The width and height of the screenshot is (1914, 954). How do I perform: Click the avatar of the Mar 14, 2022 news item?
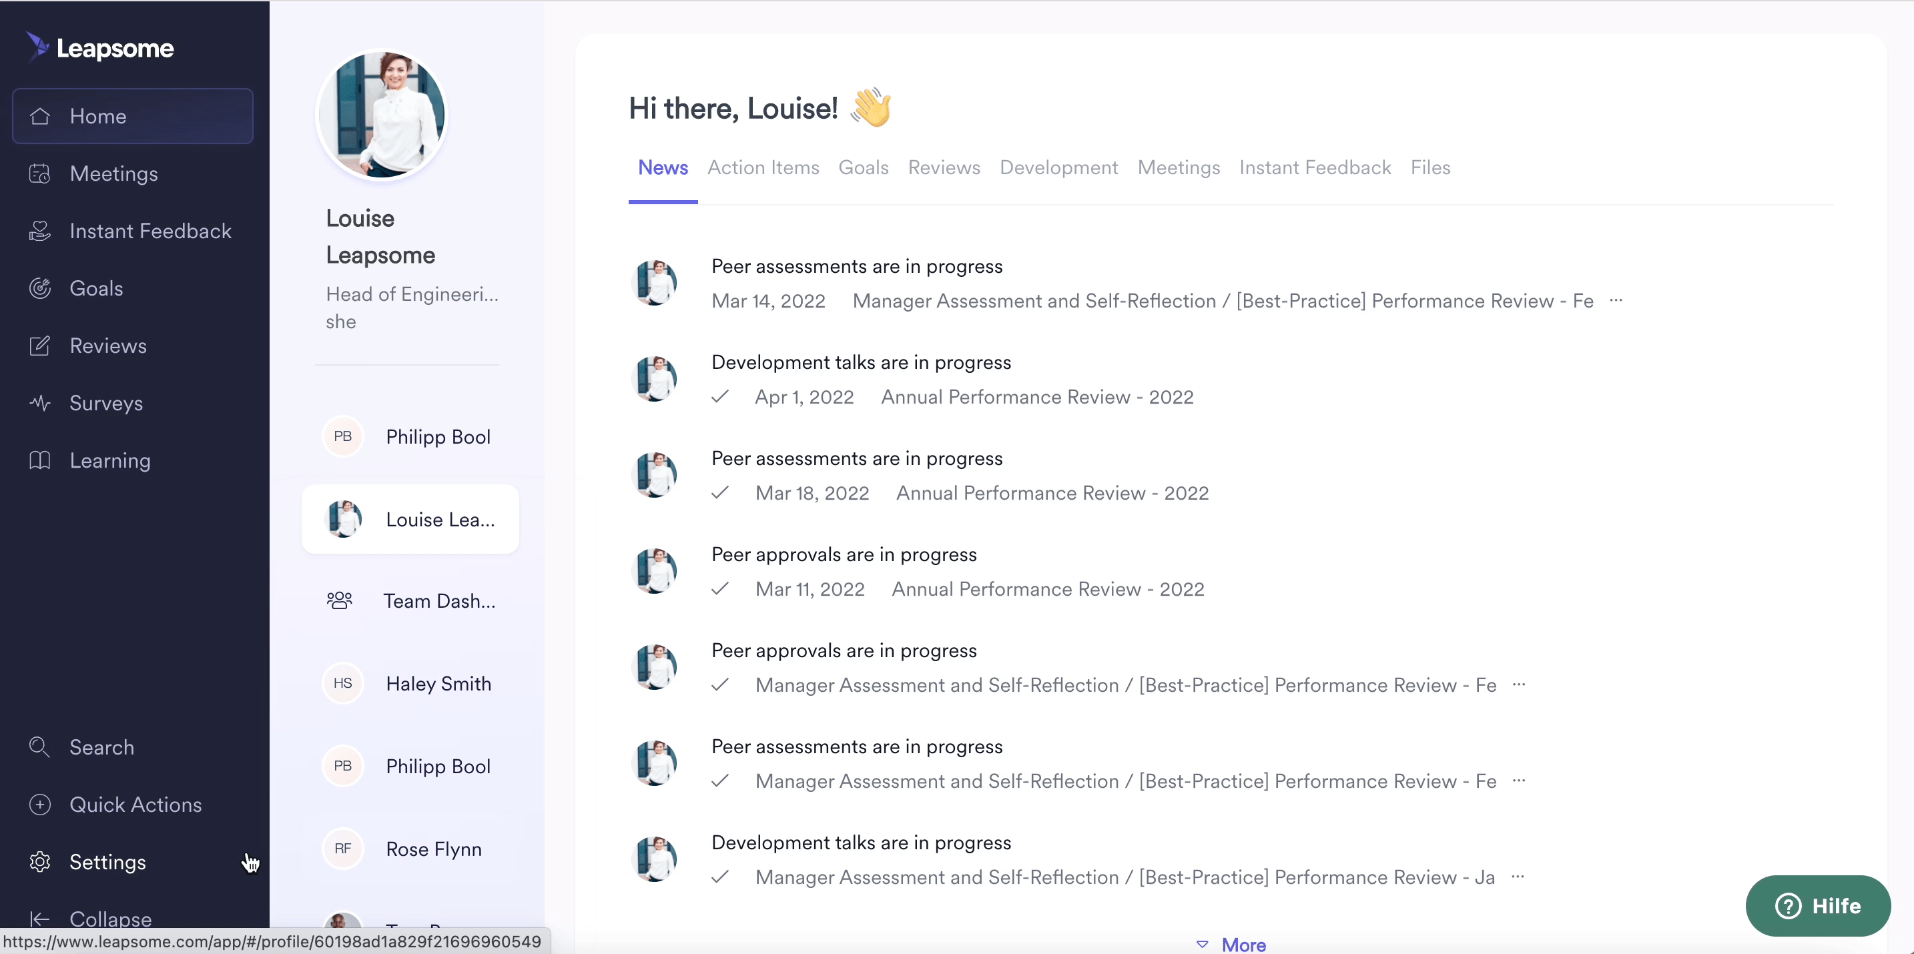pos(654,282)
